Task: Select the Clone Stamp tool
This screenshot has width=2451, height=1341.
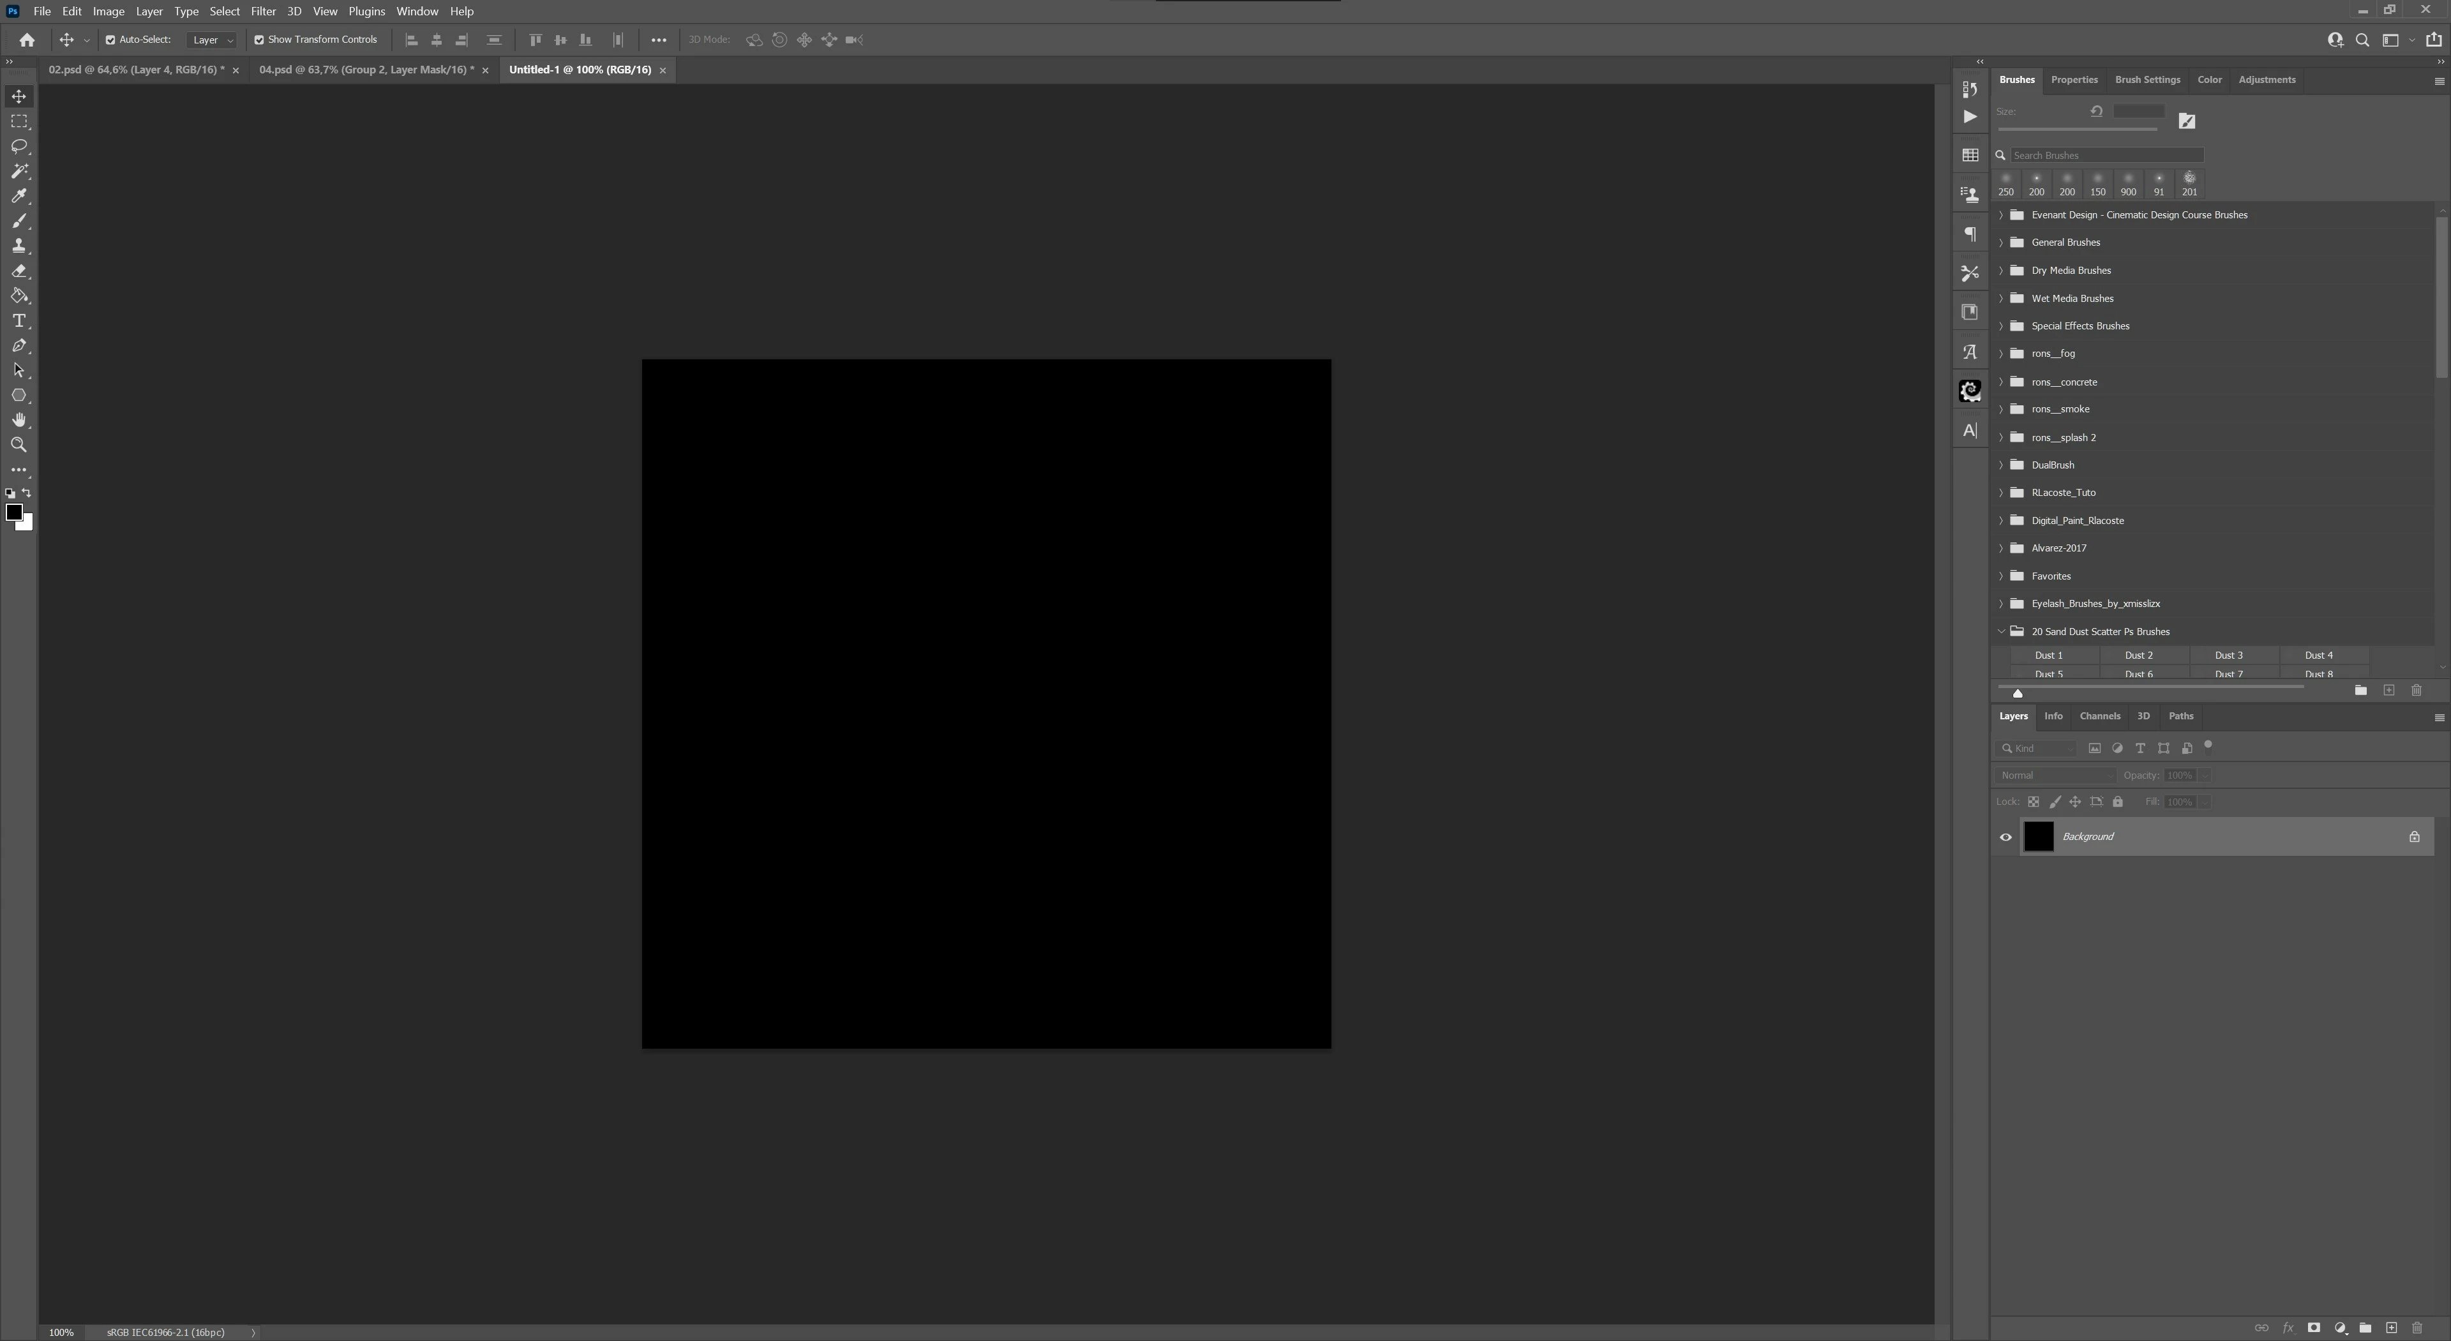Action: point(19,246)
